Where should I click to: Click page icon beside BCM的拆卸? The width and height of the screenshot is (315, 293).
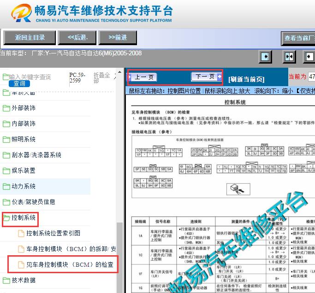(x=21, y=249)
